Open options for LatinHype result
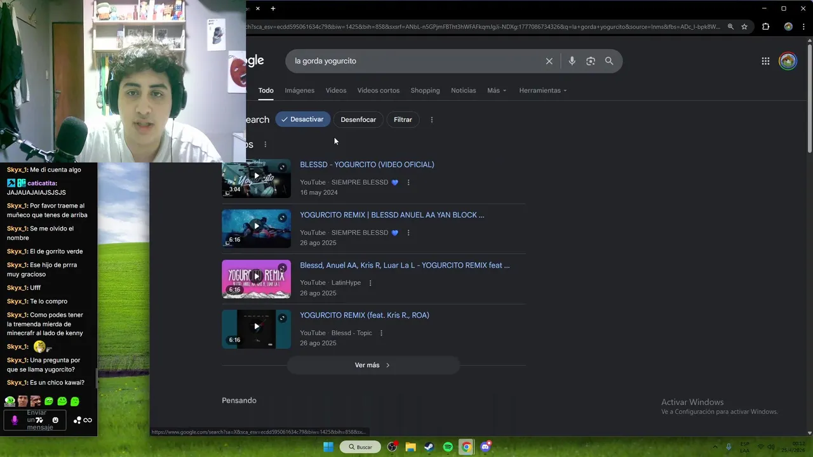The height and width of the screenshot is (457, 813). pyautogui.click(x=370, y=282)
